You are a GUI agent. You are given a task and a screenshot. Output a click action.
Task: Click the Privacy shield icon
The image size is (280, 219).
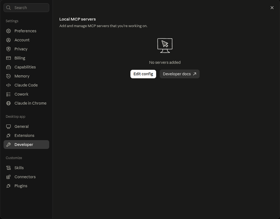point(8,49)
